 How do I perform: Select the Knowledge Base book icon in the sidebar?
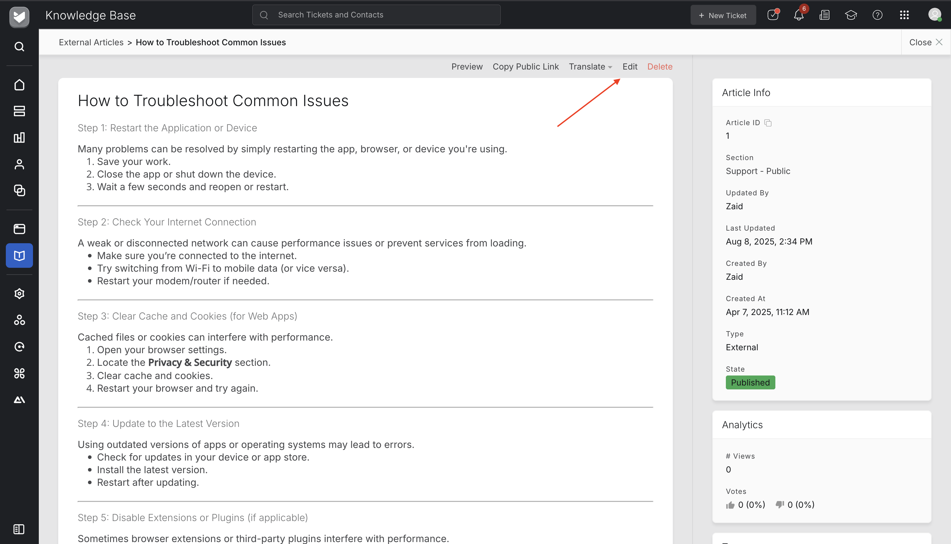tap(19, 256)
